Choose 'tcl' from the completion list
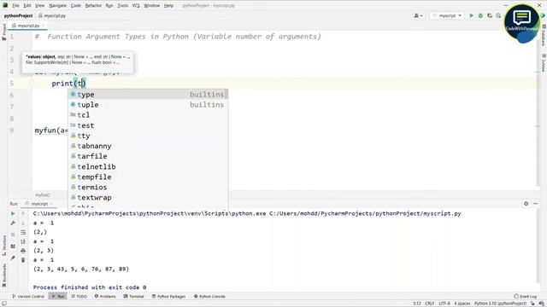 pyautogui.click(x=148, y=115)
